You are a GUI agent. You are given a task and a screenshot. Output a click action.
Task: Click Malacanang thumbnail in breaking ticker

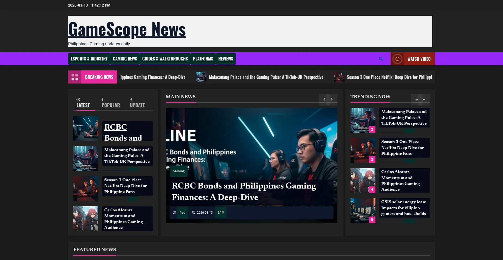(201, 77)
